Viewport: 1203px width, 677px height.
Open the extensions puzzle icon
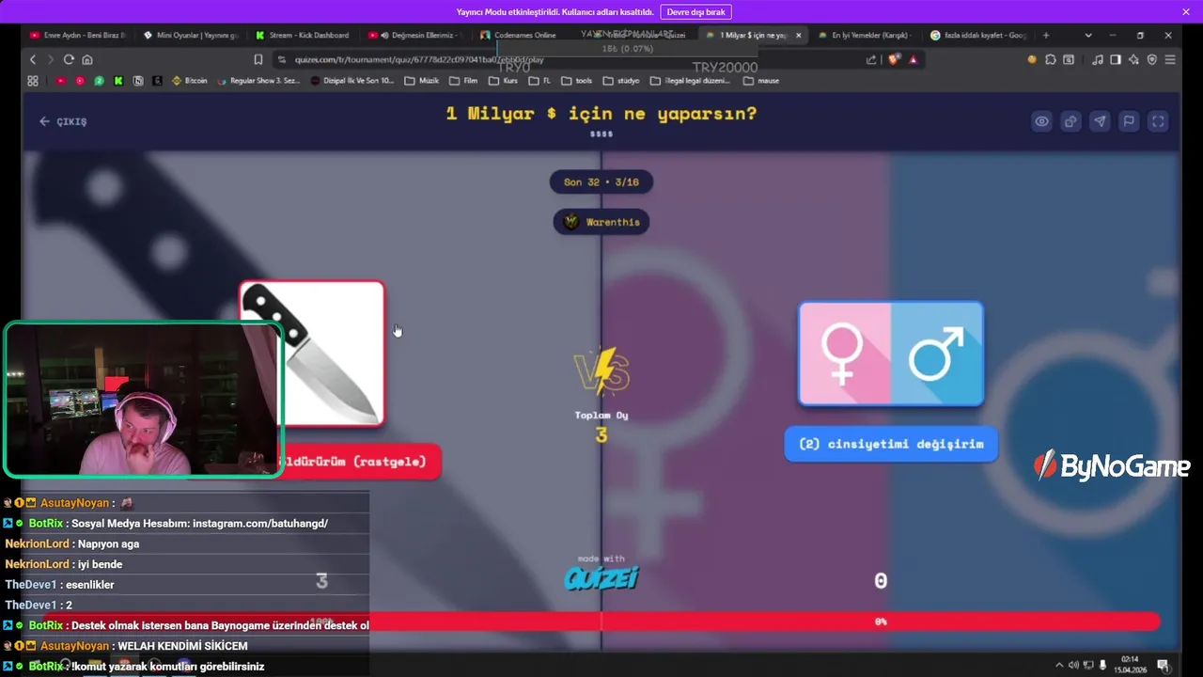1051,59
